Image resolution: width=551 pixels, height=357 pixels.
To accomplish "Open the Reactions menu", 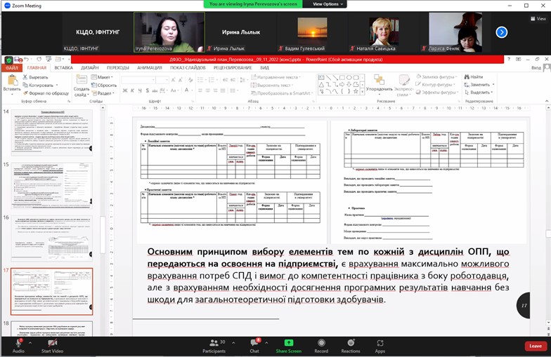I will [350, 343].
